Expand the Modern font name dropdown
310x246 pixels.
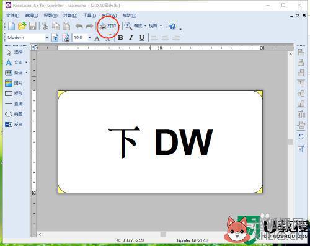click(47, 38)
